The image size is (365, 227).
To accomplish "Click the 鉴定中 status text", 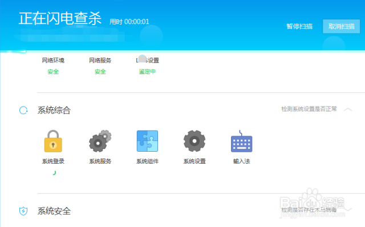I will tap(147, 72).
